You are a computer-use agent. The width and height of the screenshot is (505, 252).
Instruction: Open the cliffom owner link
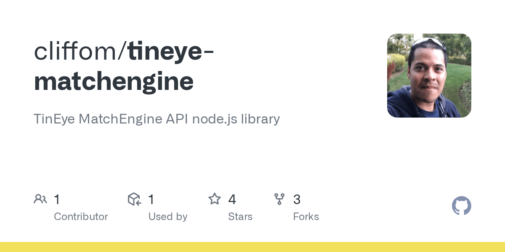point(76,50)
